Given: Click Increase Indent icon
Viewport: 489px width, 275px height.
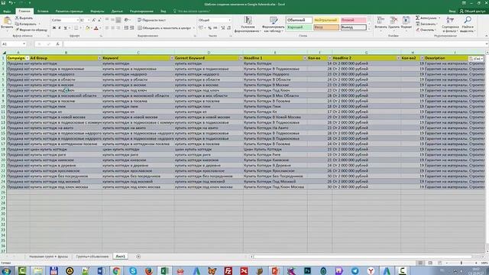Looking at the screenshot, I should pos(132,28).
